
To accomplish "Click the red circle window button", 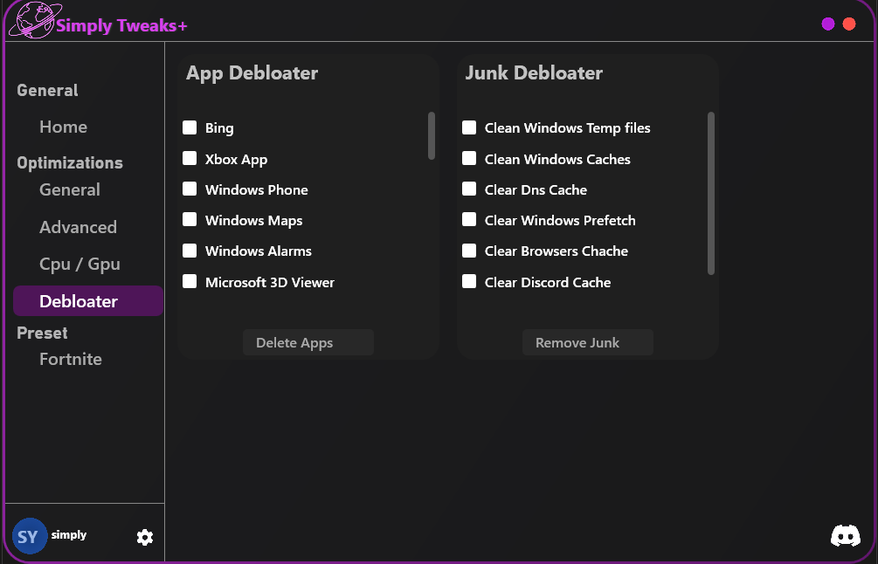I will [849, 24].
